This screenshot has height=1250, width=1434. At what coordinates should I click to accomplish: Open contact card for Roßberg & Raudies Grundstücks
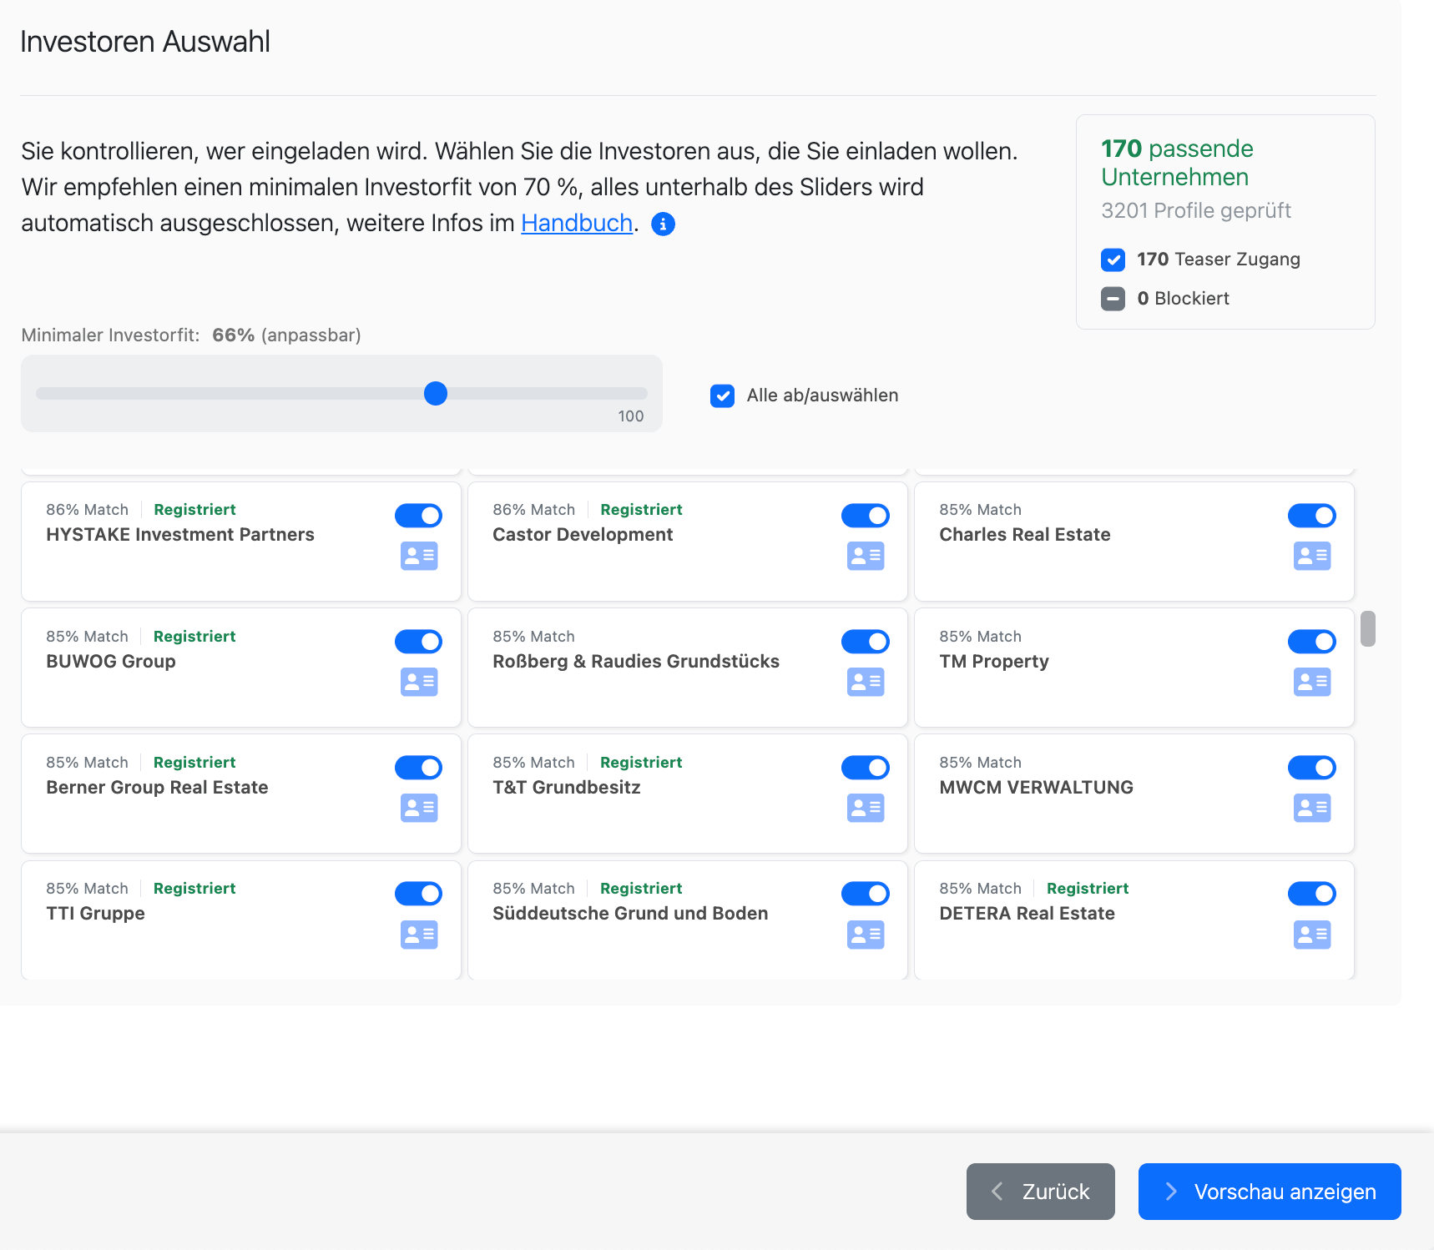click(866, 682)
